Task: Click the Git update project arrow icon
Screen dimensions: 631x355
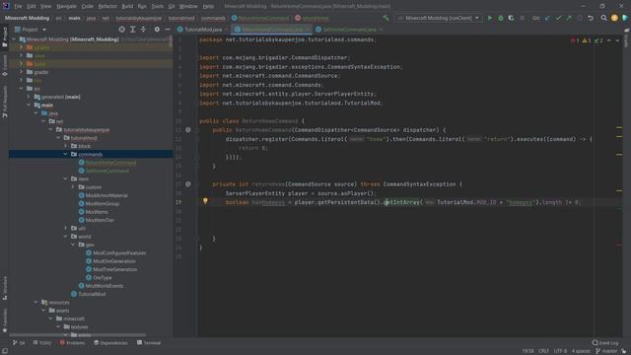Action: pyautogui.click(x=547, y=18)
